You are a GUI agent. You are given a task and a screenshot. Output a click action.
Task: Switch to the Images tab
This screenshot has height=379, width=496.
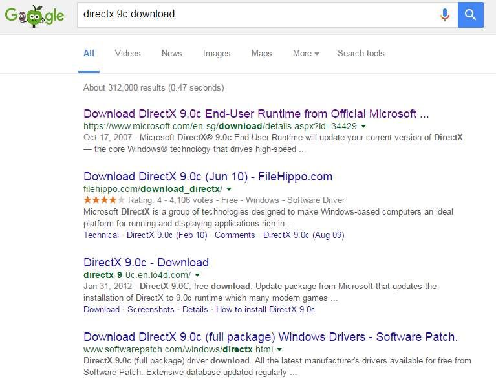[217, 53]
